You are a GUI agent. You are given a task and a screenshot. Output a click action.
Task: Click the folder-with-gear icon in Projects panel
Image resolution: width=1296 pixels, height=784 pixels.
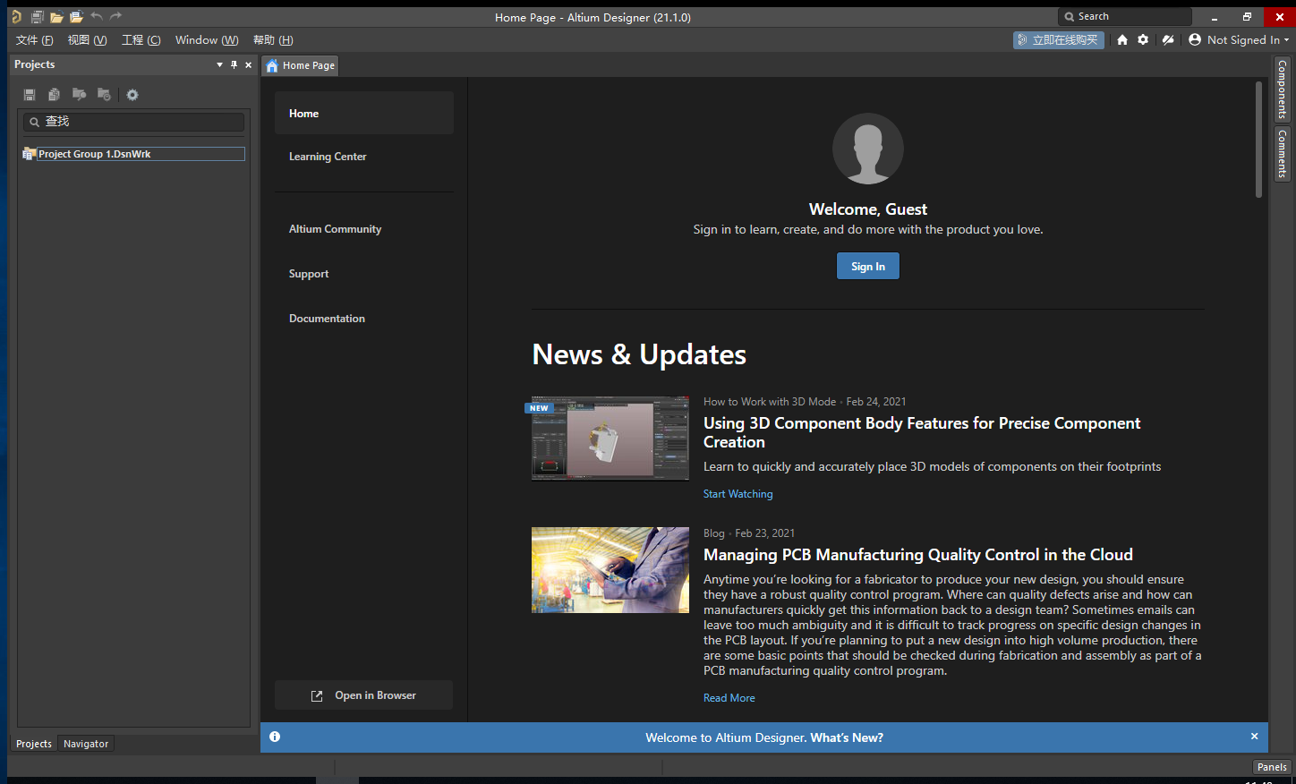tap(104, 95)
